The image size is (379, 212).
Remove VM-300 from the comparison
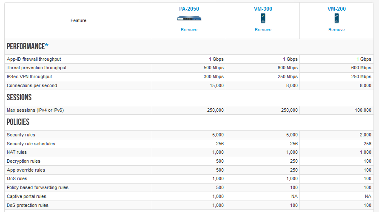tap(263, 30)
